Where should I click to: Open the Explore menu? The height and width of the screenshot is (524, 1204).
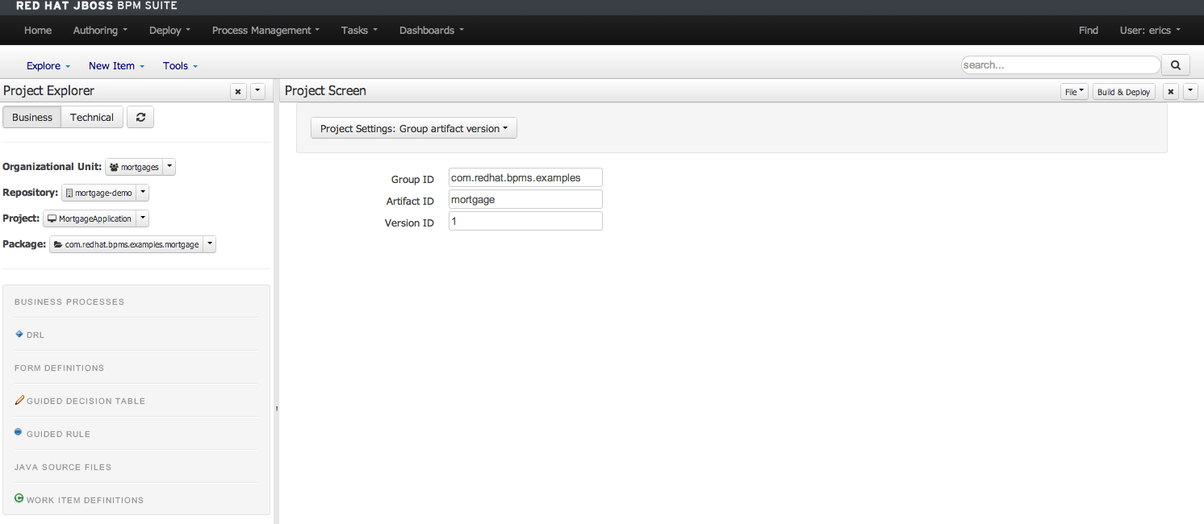pos(48,66)
